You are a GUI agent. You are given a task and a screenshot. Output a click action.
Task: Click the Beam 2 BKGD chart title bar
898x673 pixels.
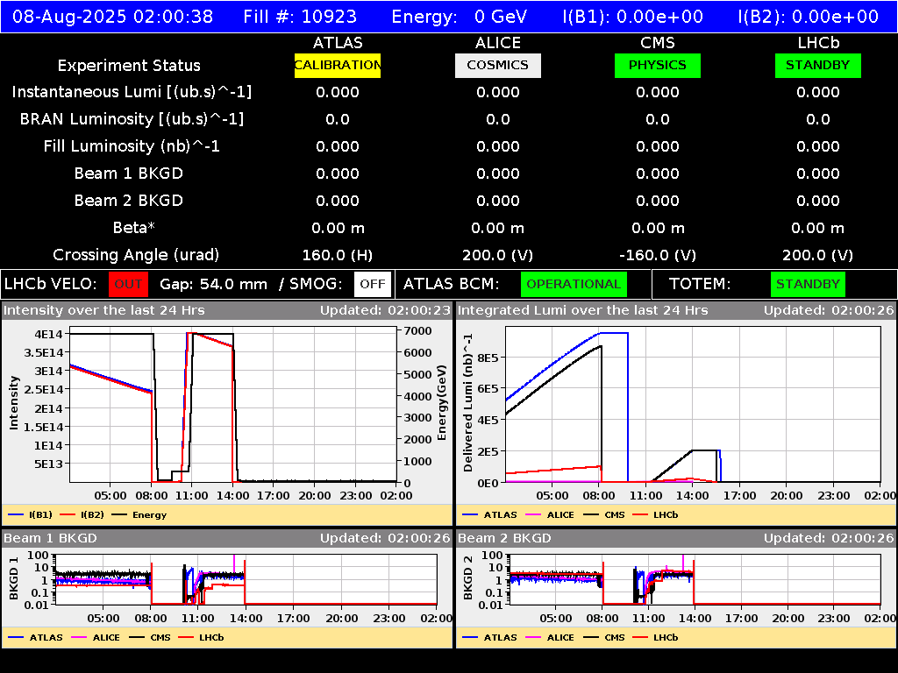click(676, 538)
